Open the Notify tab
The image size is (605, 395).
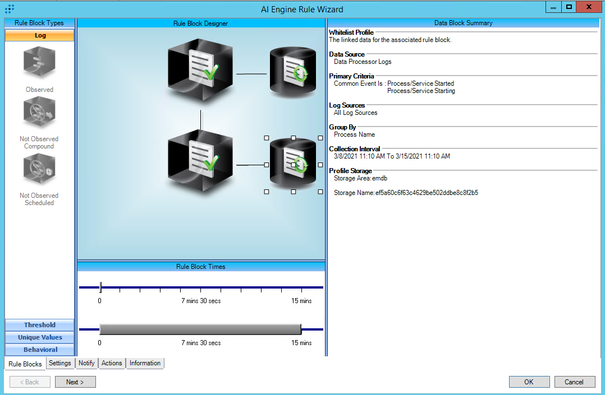pos(86,363)
